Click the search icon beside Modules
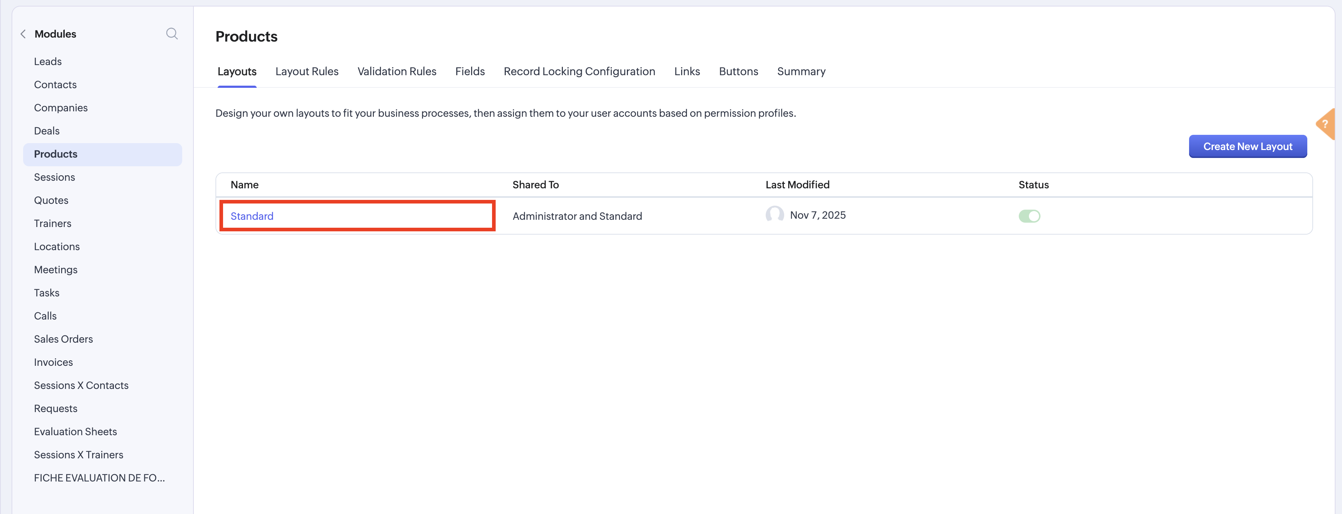The height and width of the screenshot is (514, 1342). click(x=172, y=34)
